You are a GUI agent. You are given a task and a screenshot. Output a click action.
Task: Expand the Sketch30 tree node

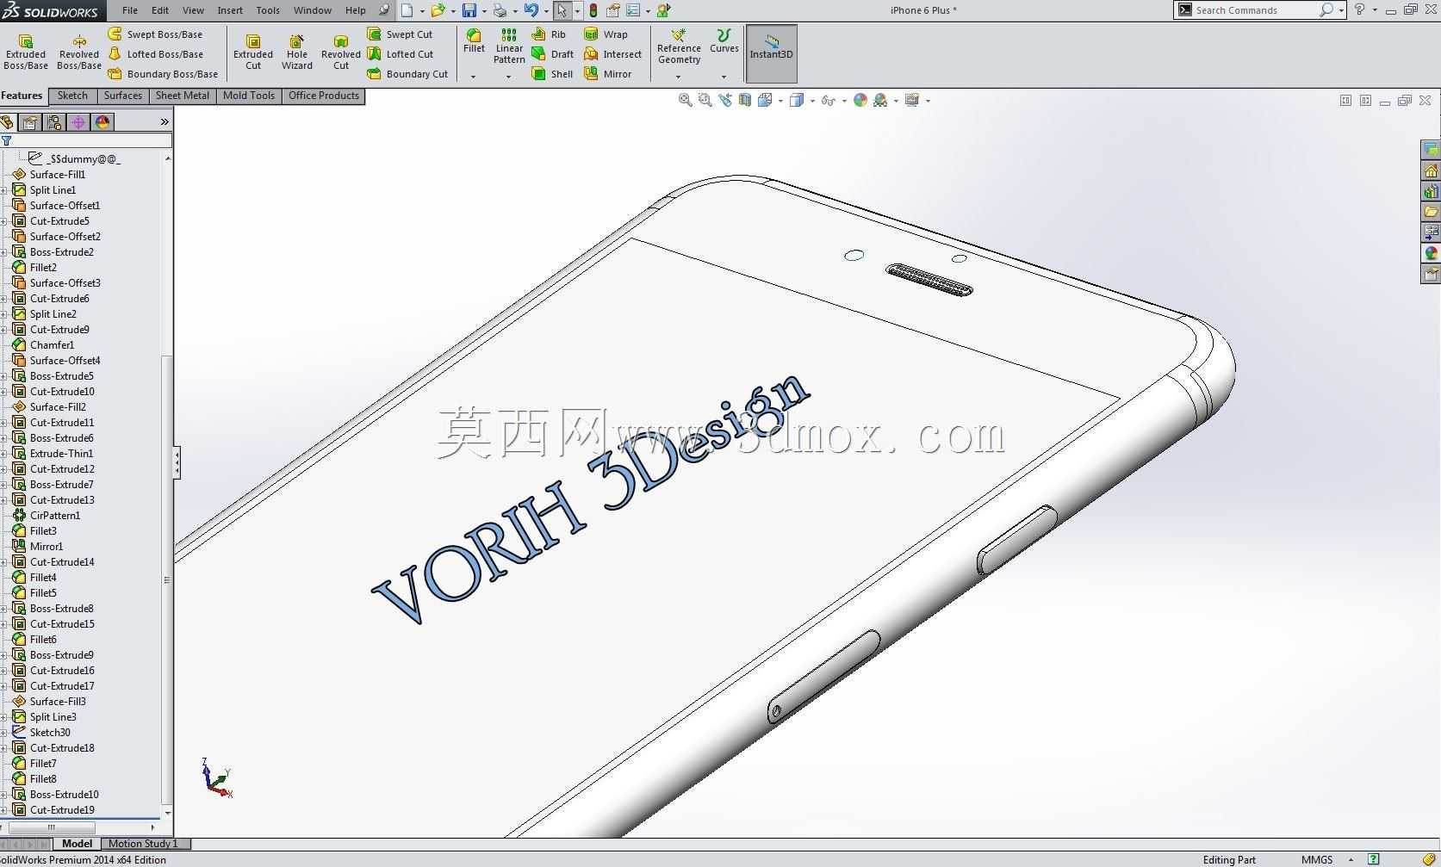point(4,733)
